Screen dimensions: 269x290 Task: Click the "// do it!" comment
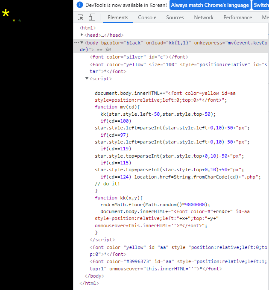click(x=108, y=184)
